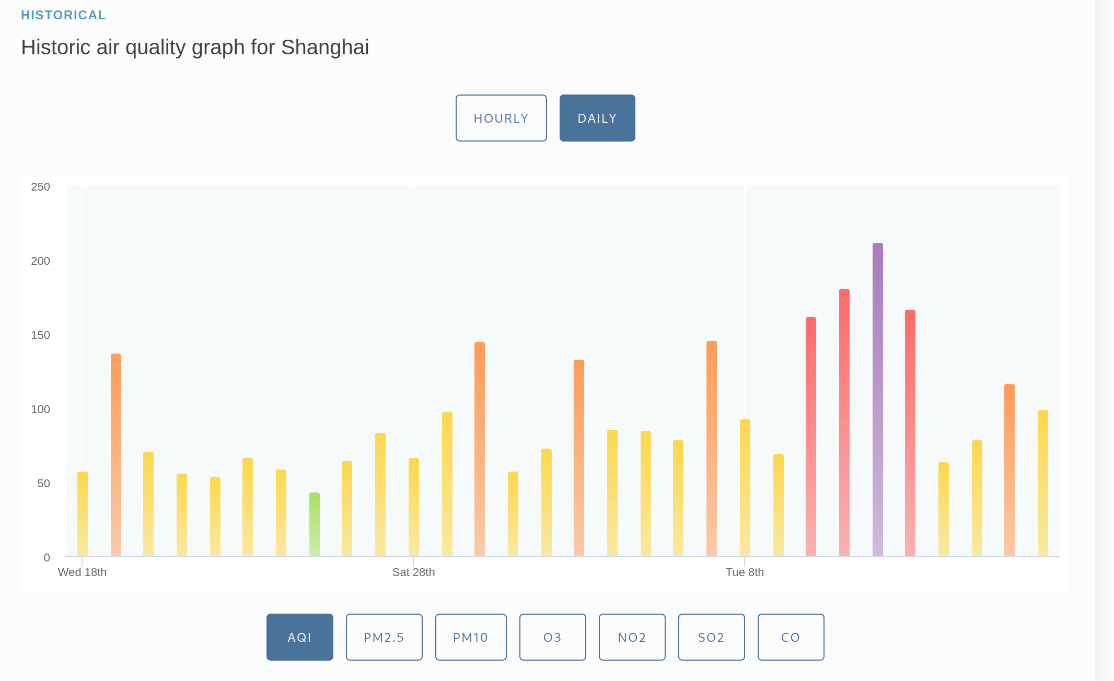The height and width of the screenshot is (681, 1114).
Task: Click the tallest purple bar
Action: click(x=878, y=400)
